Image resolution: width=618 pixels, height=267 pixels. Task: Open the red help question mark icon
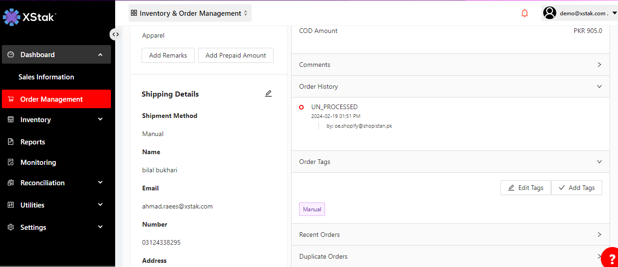611,259
